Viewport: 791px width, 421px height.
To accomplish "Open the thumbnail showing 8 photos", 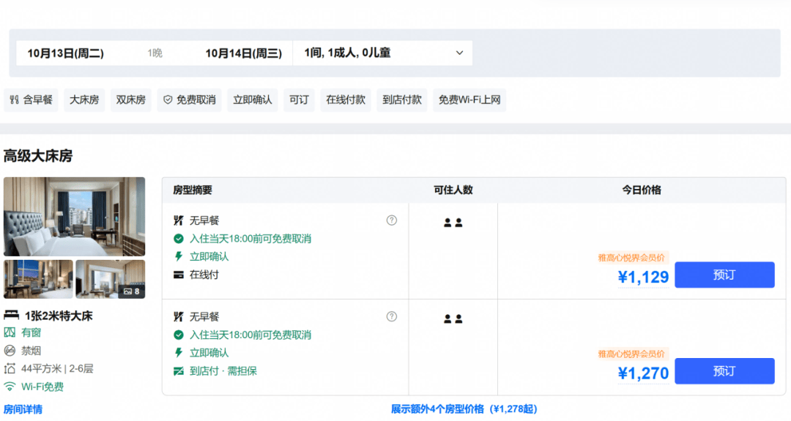I will point(111,279).
